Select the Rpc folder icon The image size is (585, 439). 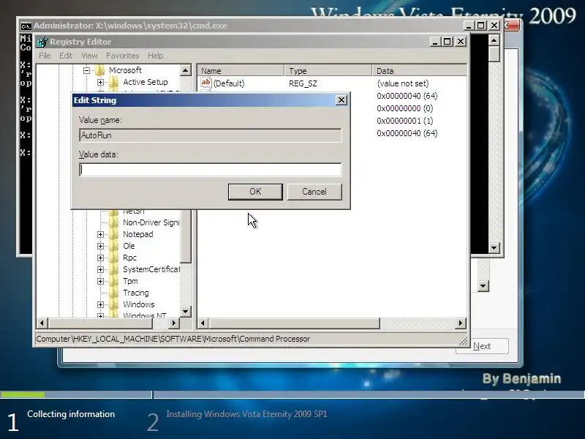[x=114, y=258]
